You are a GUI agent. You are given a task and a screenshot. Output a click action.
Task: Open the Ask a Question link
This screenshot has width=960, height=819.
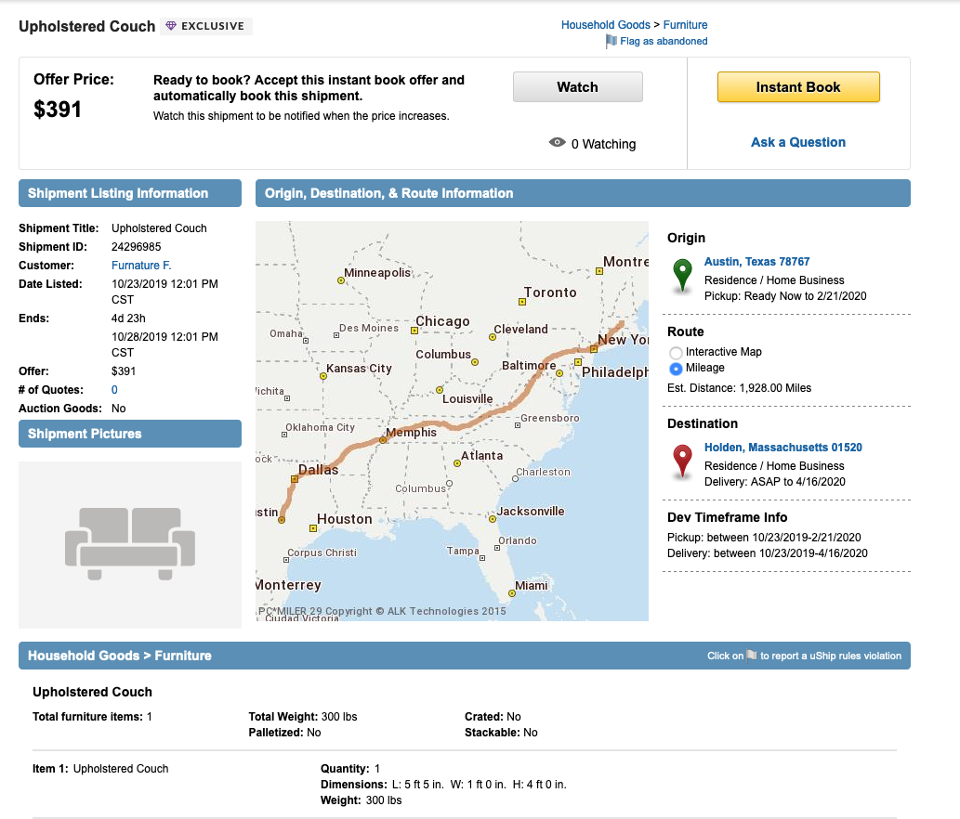coord(797,142)
